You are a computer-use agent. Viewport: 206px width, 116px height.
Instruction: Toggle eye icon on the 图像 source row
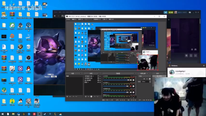(x=98, y=82)
